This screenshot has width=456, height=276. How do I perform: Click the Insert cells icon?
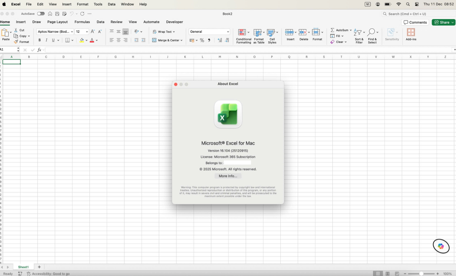[289, 32]
